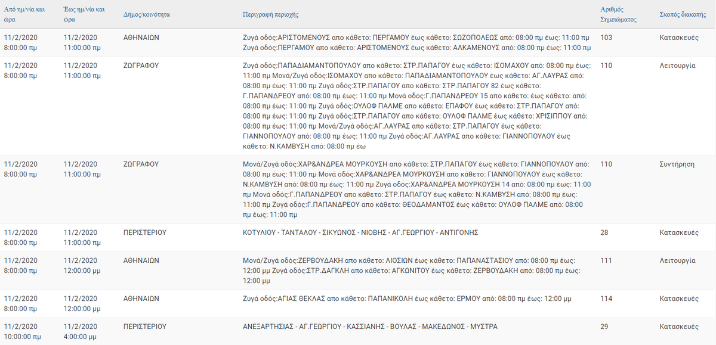Click the 'Αριθμός Σημειώματος' column header

click(618, 14)
